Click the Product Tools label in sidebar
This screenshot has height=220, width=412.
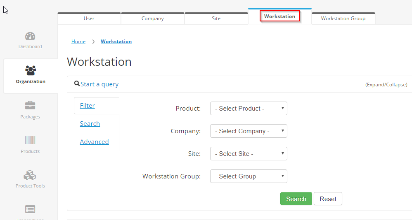(x=30, y=186)
